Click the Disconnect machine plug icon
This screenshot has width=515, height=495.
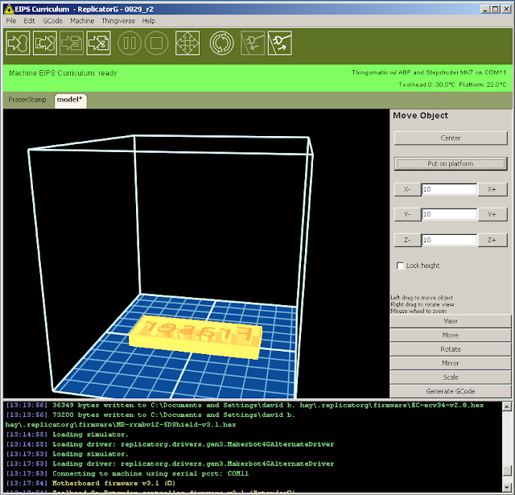pos(280,43)
